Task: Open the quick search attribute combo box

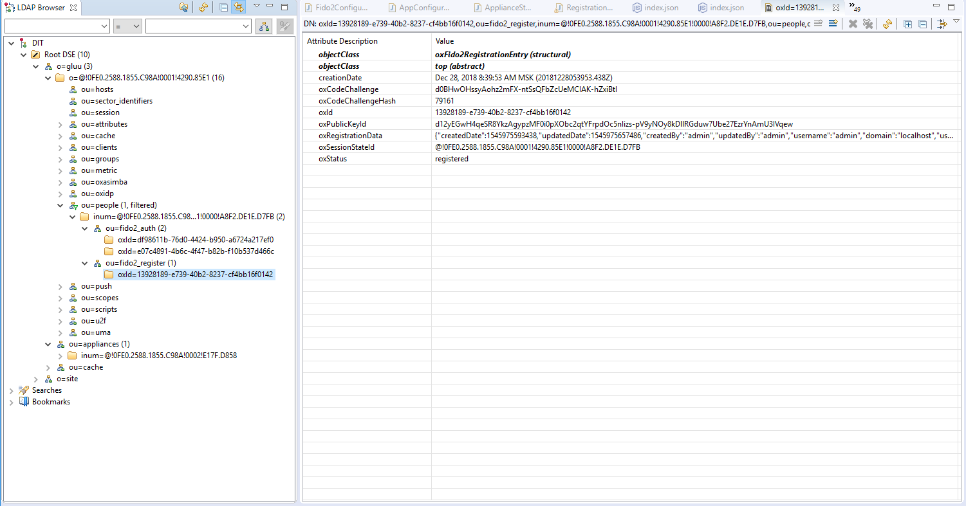Action: tap(56, 26)
